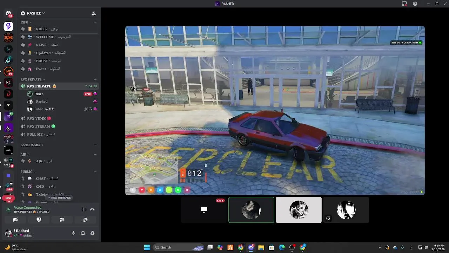Open the Discord help question-mark icon

[x=415, y=4]
